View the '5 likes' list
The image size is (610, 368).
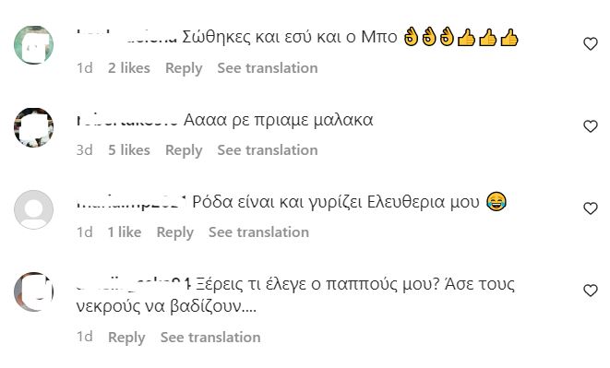tap(129, 150)
